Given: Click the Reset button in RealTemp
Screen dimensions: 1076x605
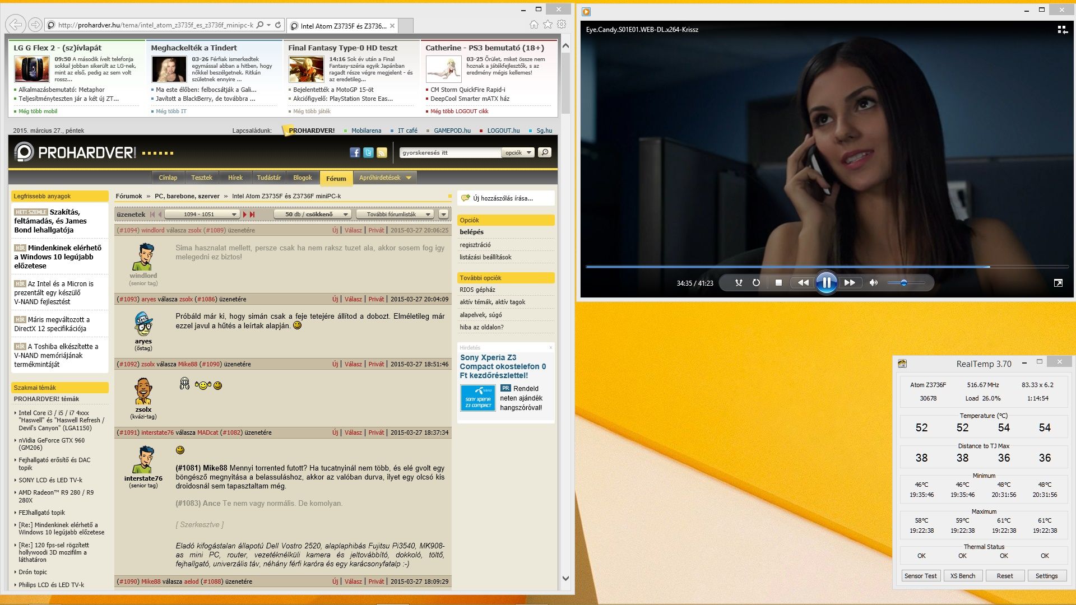Looking at the screenshot, I should click(x=1005, y=576).
